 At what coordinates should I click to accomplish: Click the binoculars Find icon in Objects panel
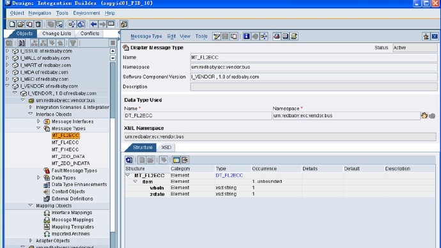point(21,43)
